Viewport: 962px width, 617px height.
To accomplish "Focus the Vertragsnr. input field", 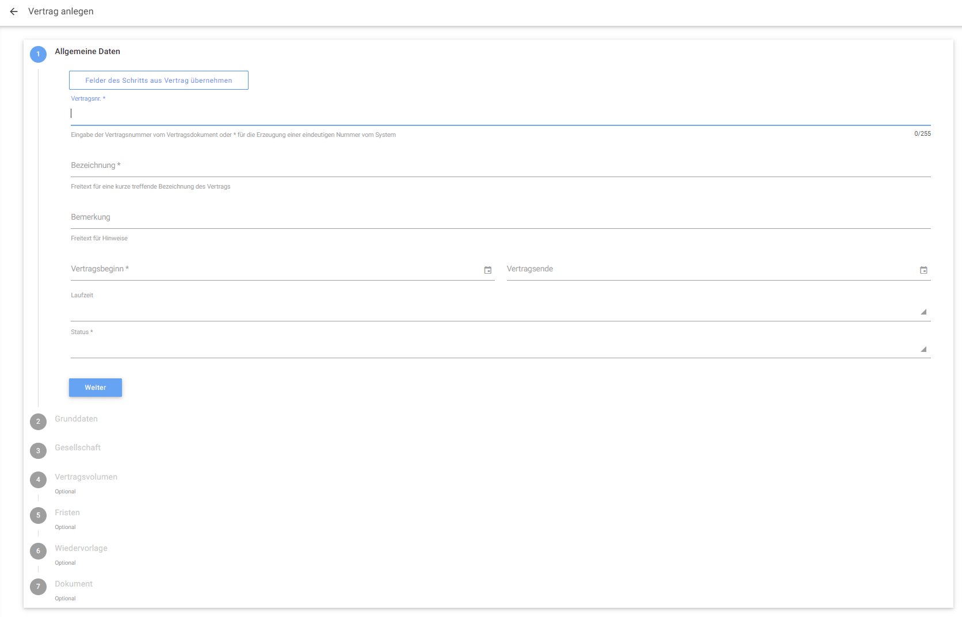I will pyautogui.click(x=501, y=114).
